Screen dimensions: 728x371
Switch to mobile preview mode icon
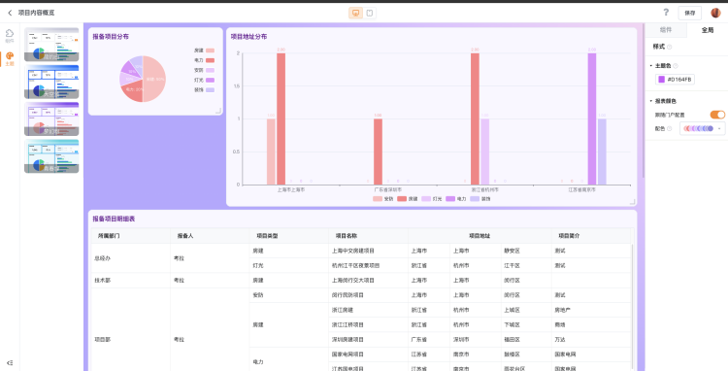(370, 13)
